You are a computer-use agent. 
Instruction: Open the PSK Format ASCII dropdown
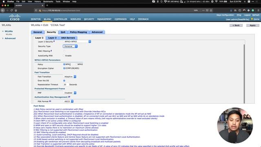(x=69, y=101)
